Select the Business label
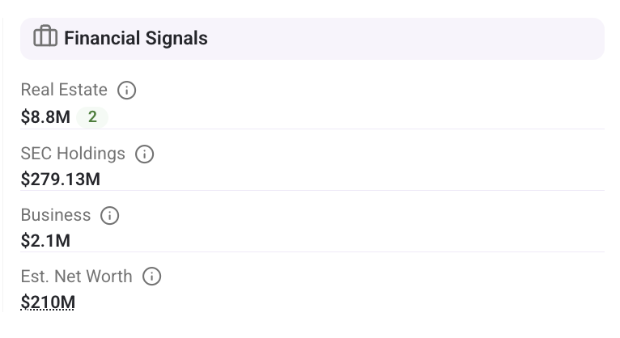 [56, 216]
